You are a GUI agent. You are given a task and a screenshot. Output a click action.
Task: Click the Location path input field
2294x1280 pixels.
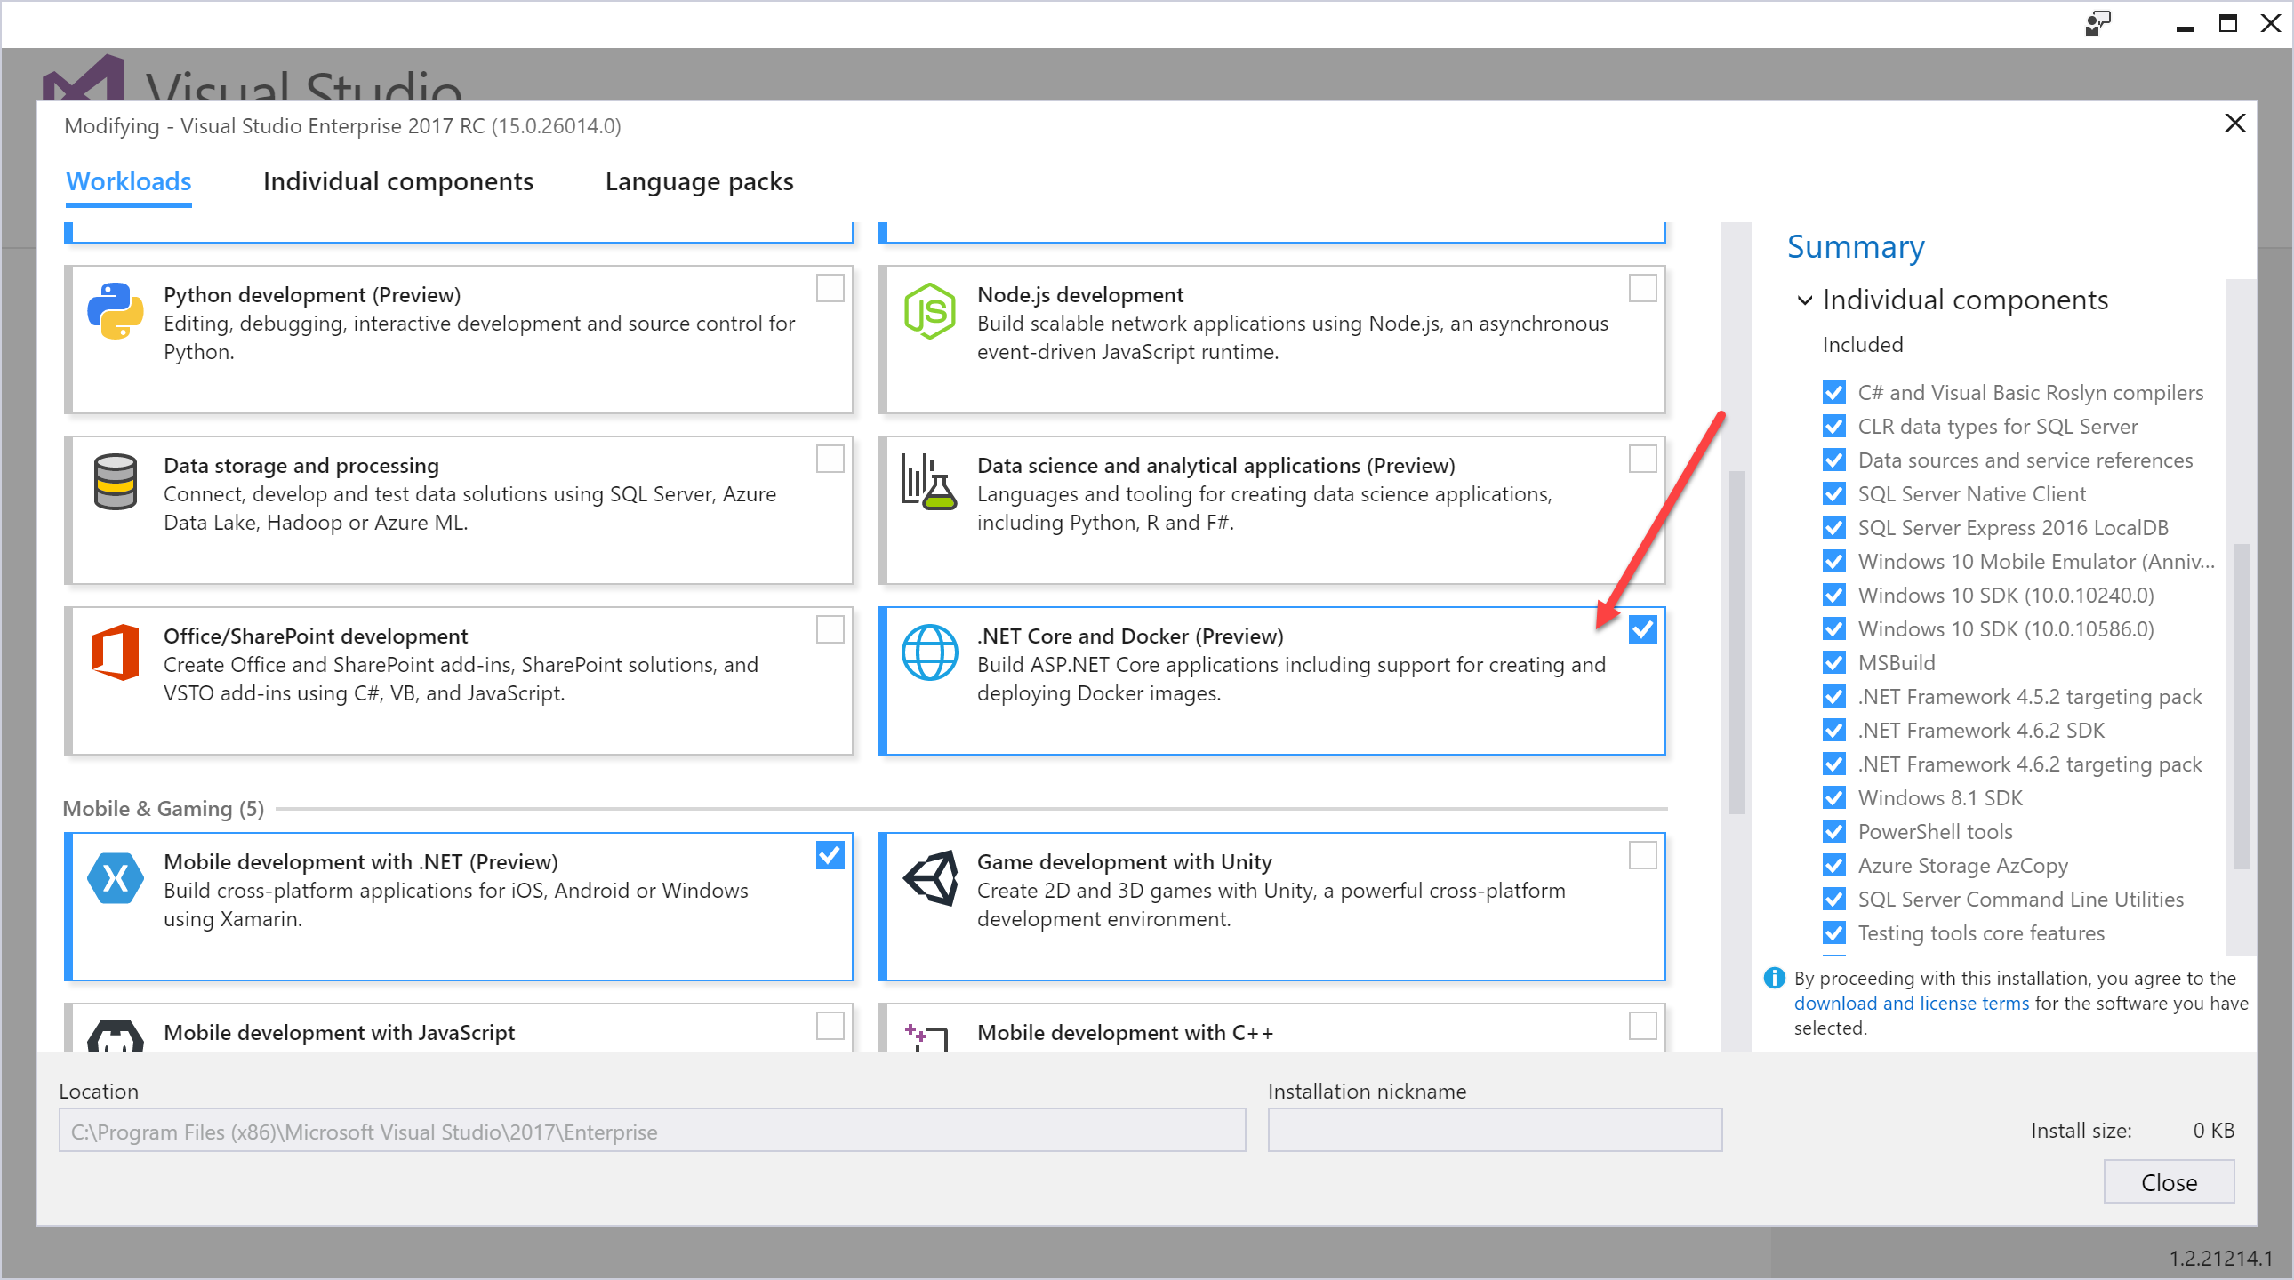[x=652, y=1131]
